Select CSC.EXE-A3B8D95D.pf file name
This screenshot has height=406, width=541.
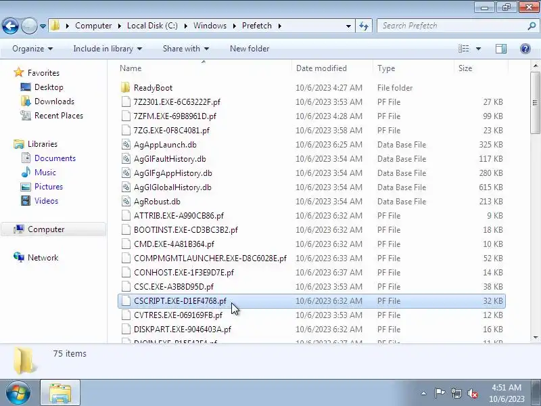click(174, 286)
